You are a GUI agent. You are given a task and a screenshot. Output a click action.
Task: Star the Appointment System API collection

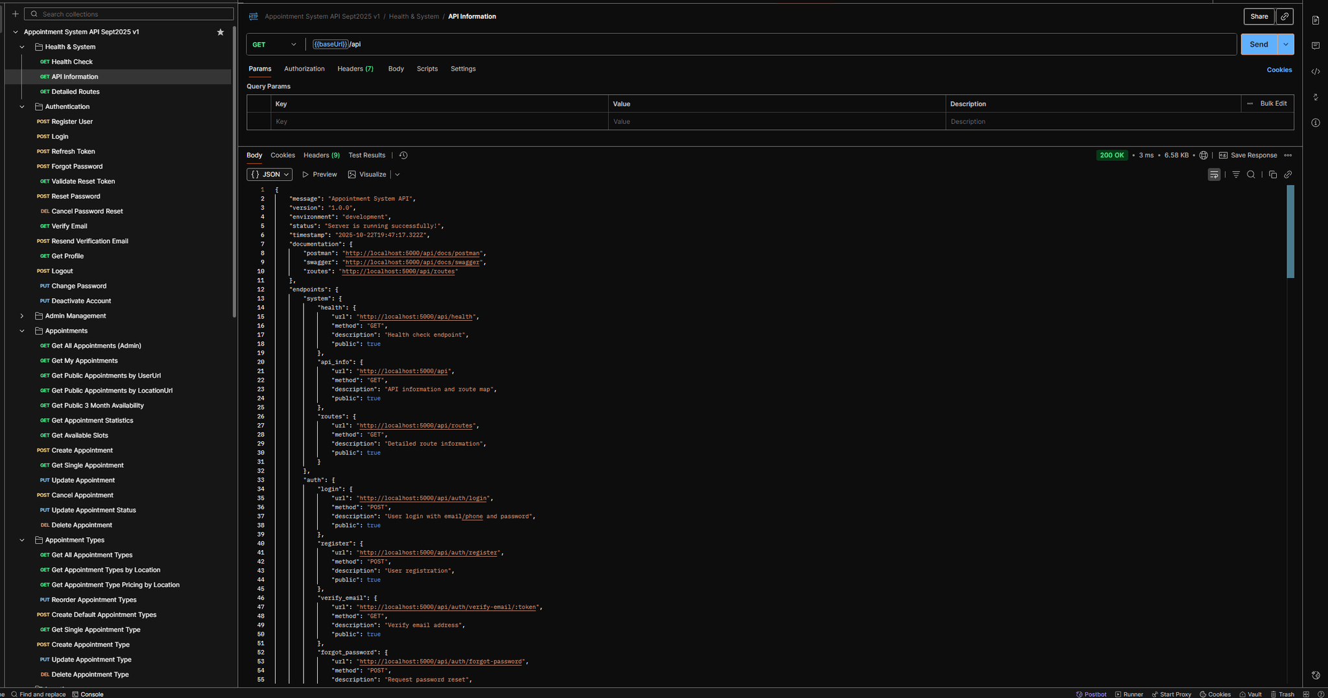coord(220,32)
